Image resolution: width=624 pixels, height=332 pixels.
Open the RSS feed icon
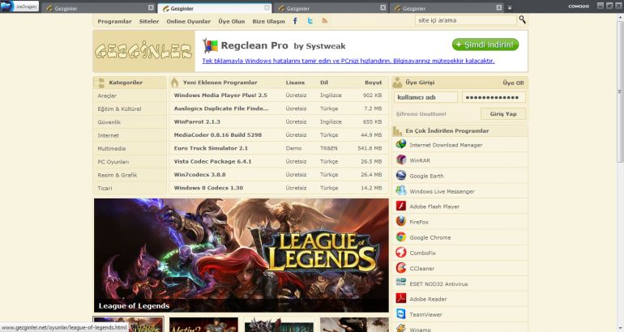pyautogui.click(x=325, y=21)
